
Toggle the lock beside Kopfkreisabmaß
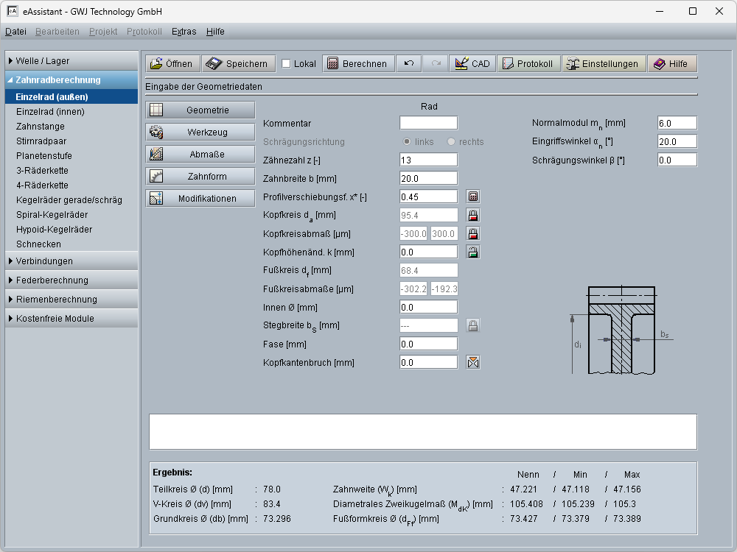point(473,233)
